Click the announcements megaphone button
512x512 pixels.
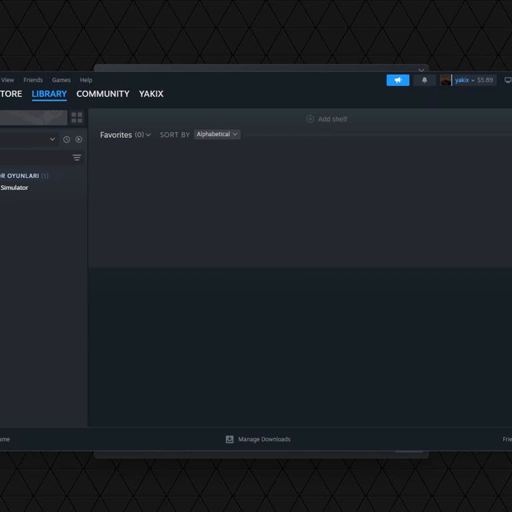pos(398,80)
